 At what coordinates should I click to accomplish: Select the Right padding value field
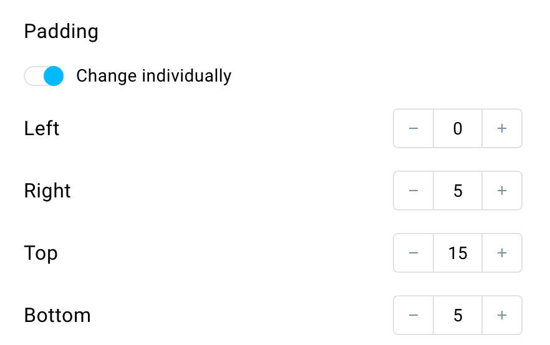458,191
